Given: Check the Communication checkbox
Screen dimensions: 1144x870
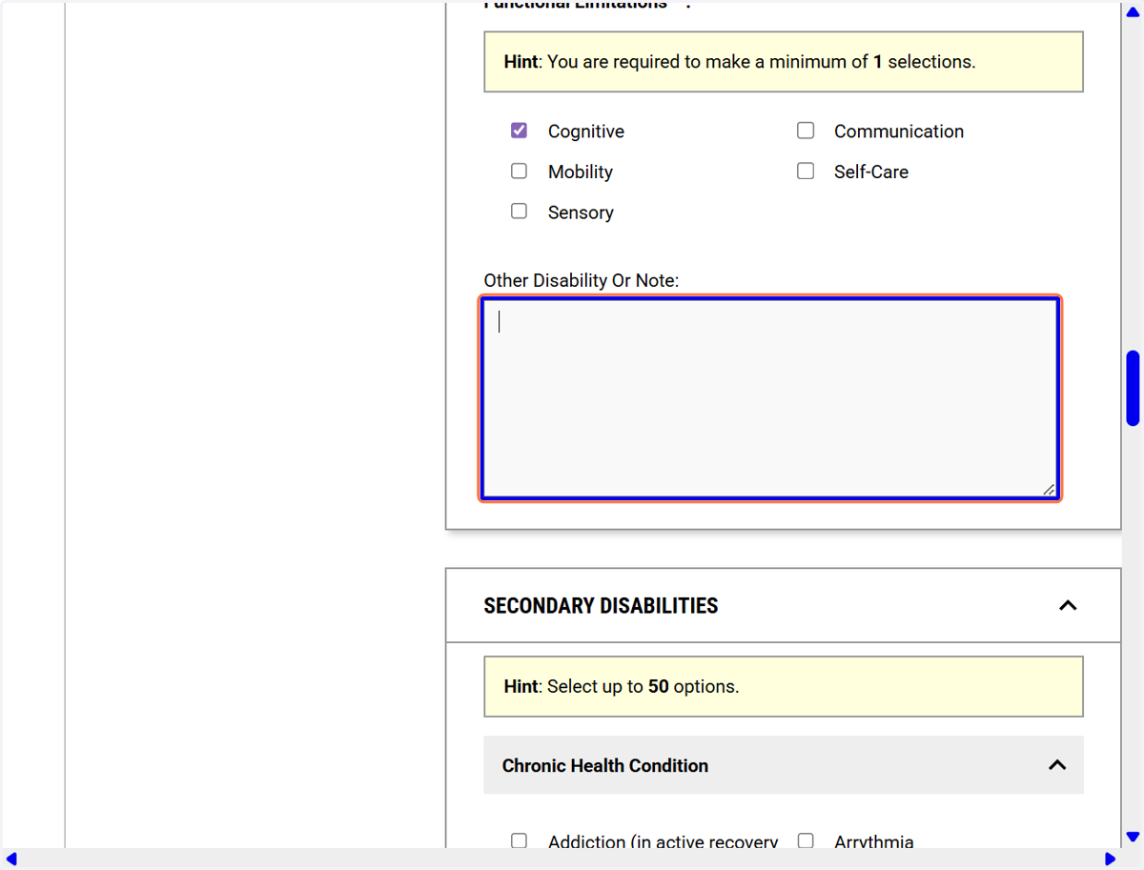Looking at the screenshot, I should [806, 131].
